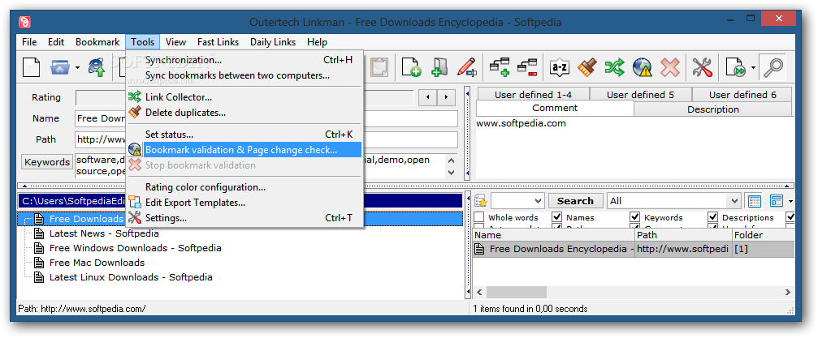The image size is (818, 338).
Task: Select Latest Linux Downloads - Softpedia bookmark
Action: pyautogui.click(x=131, y=277)
